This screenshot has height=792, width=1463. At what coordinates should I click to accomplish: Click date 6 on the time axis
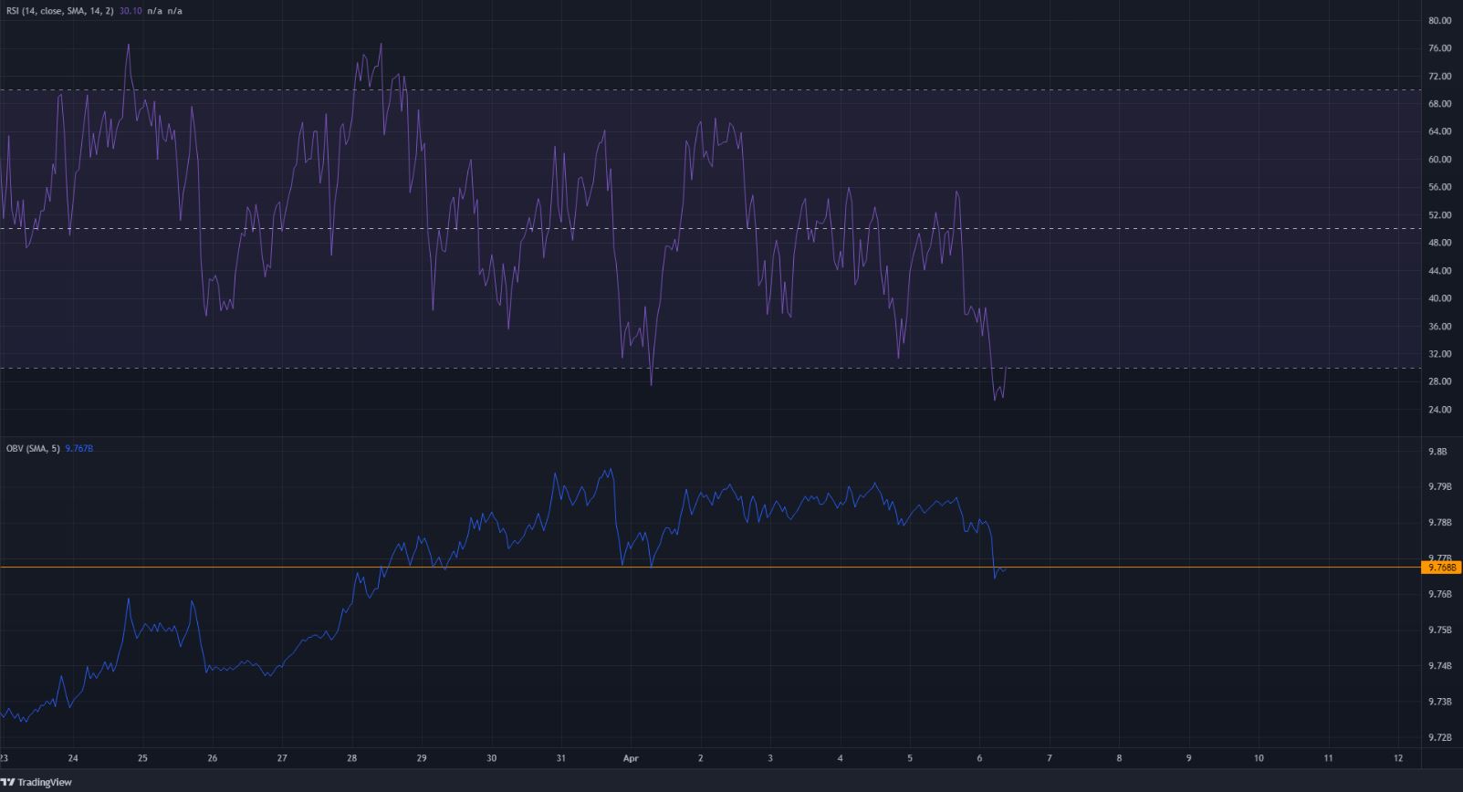[979, 757]
